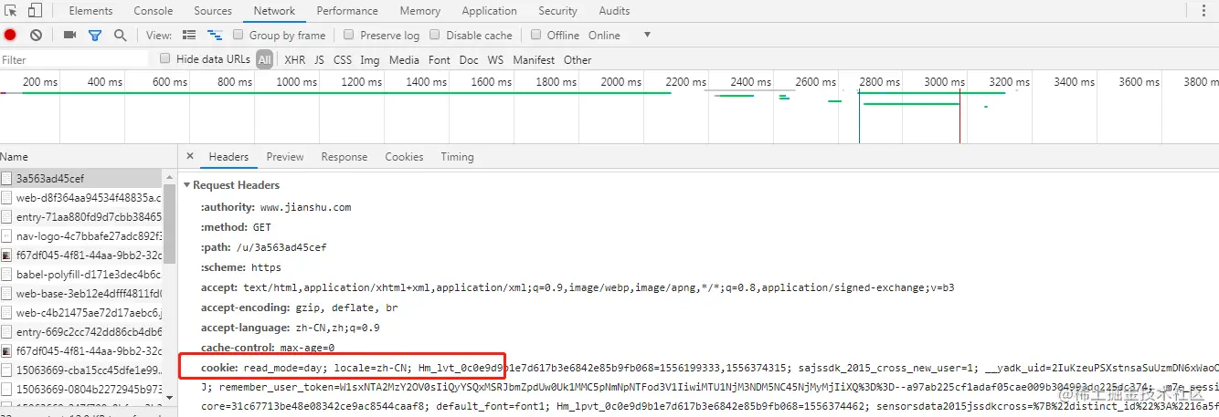Viewport: 1219px width, 417px height.
Task: Filter requests by XHR
Action: [x=294, y=59]
